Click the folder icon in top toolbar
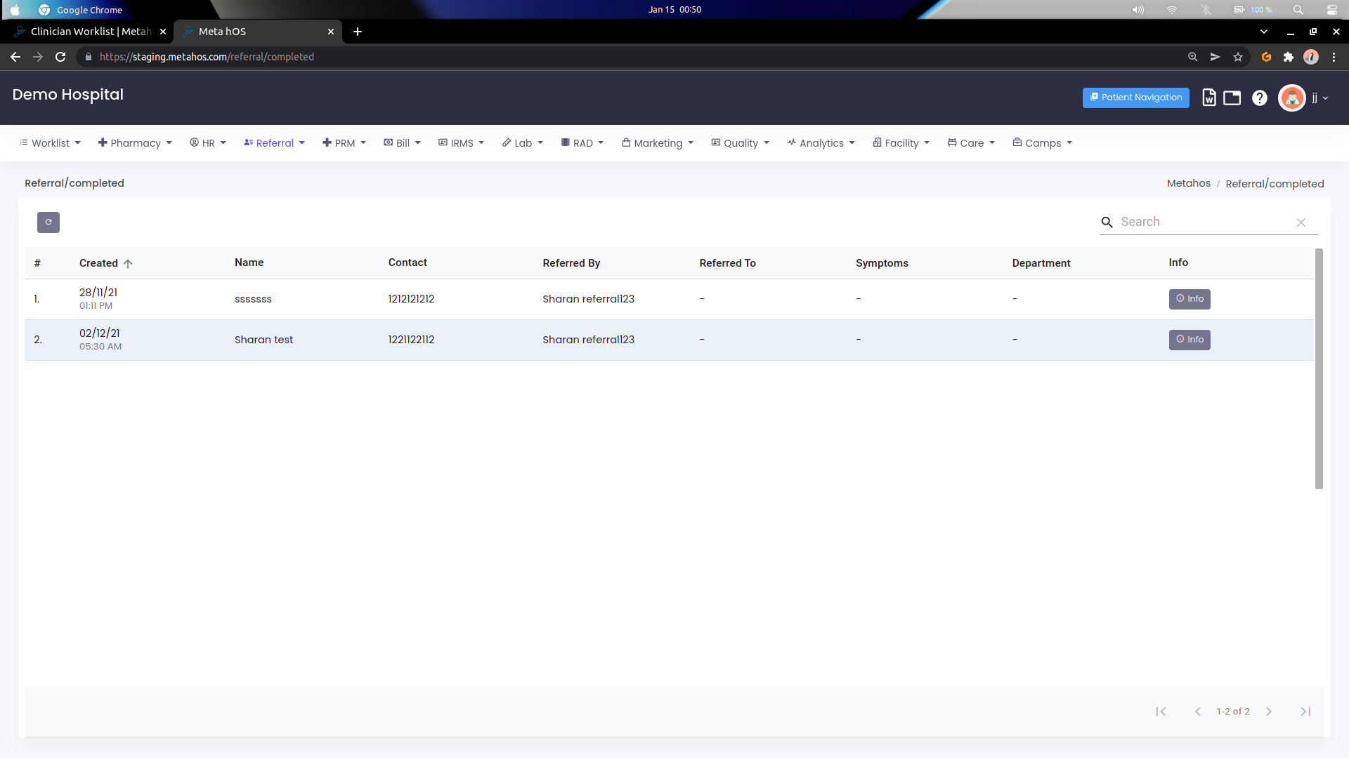Screen dimensions: 1349x758 [x=1232, y=97]
